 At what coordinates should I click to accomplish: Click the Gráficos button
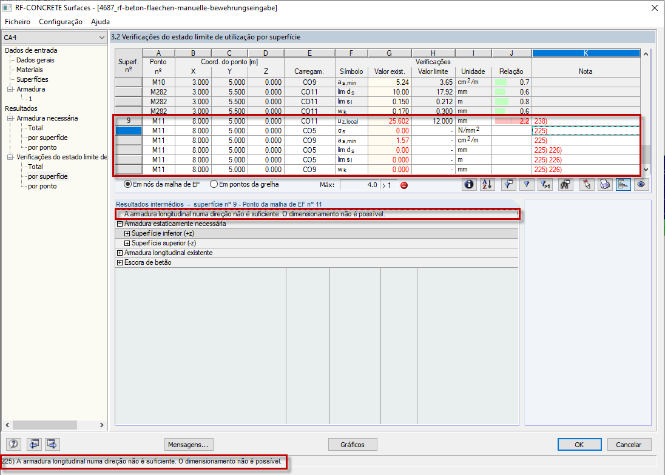(353, 445)
